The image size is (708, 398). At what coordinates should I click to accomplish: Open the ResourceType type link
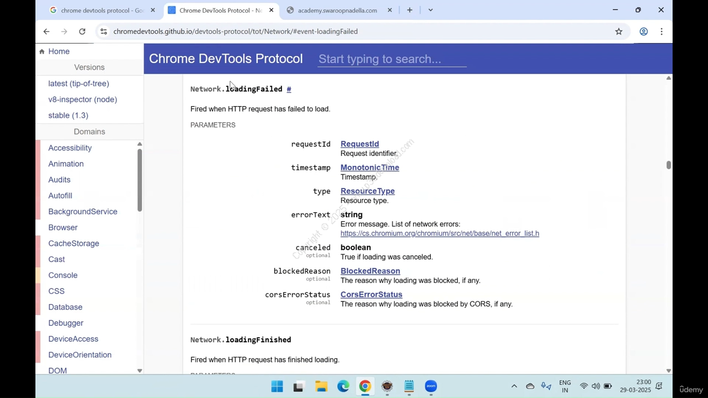367,191
